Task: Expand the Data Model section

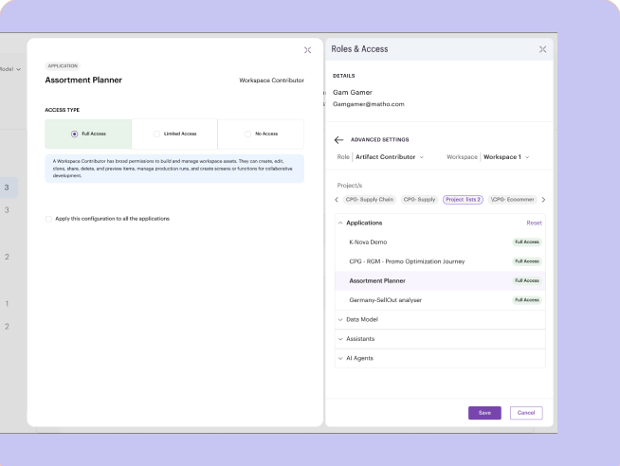Action: coord(440,319)
